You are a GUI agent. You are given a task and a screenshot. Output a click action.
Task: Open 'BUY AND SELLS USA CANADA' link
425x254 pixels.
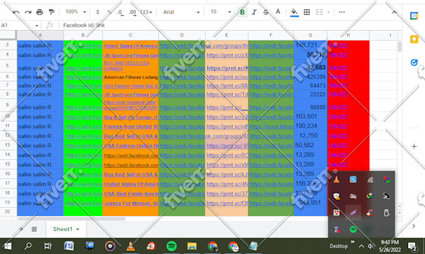127,66
